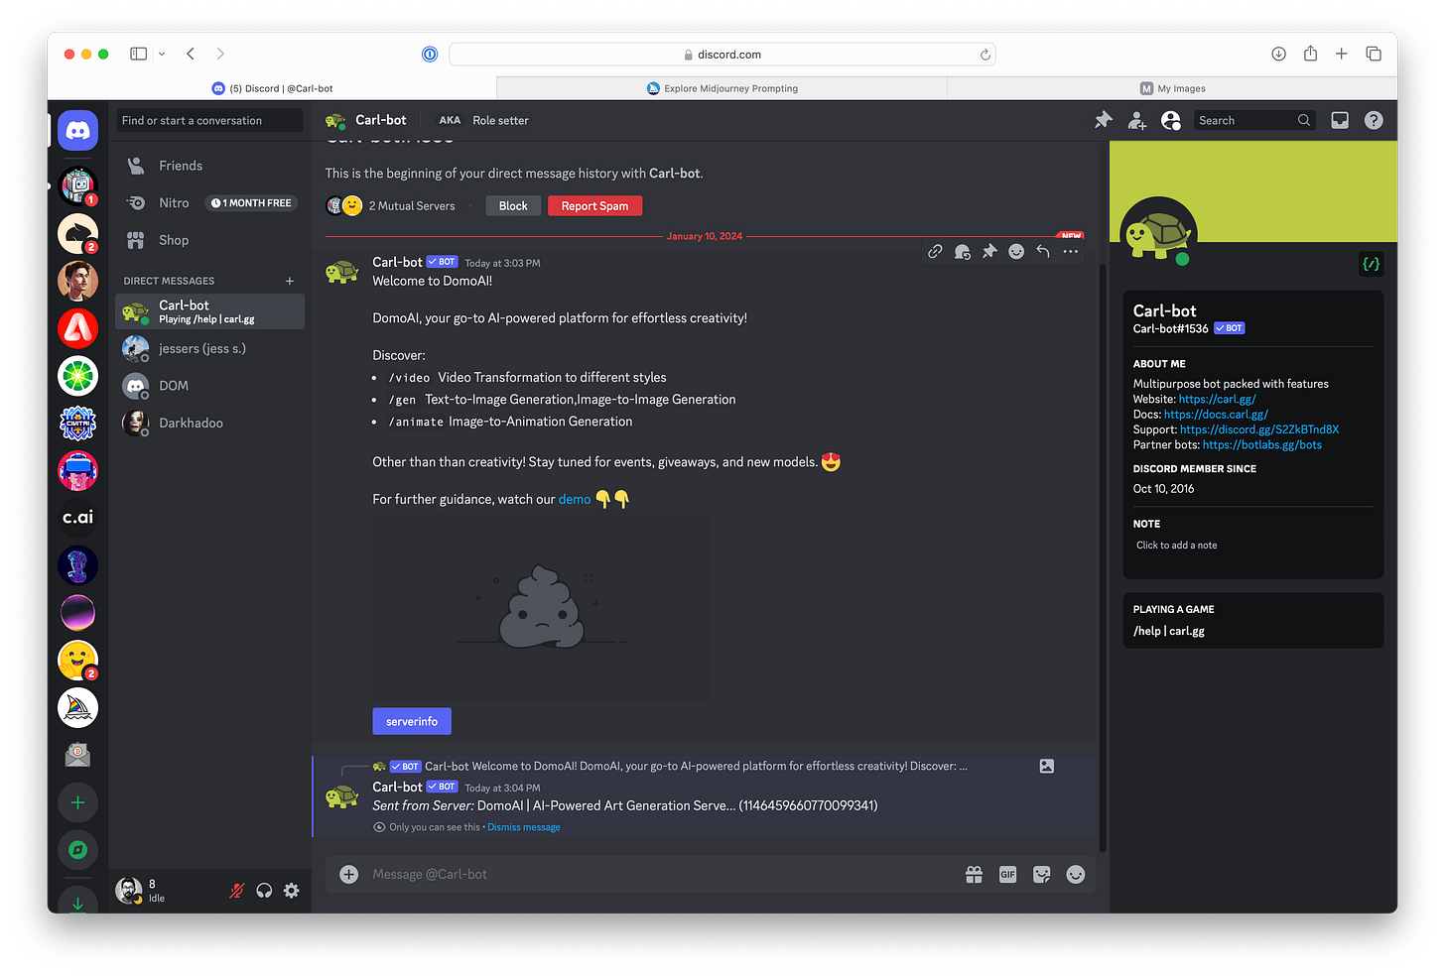Image resolution: width=1445 pixels, height=976 pixels.
Task: Open botlabs.gg/bots partner link
Action: 1262,445
